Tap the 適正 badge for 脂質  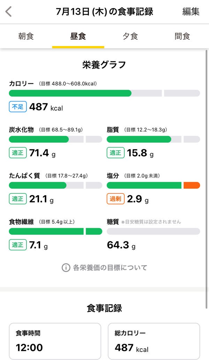116,153
